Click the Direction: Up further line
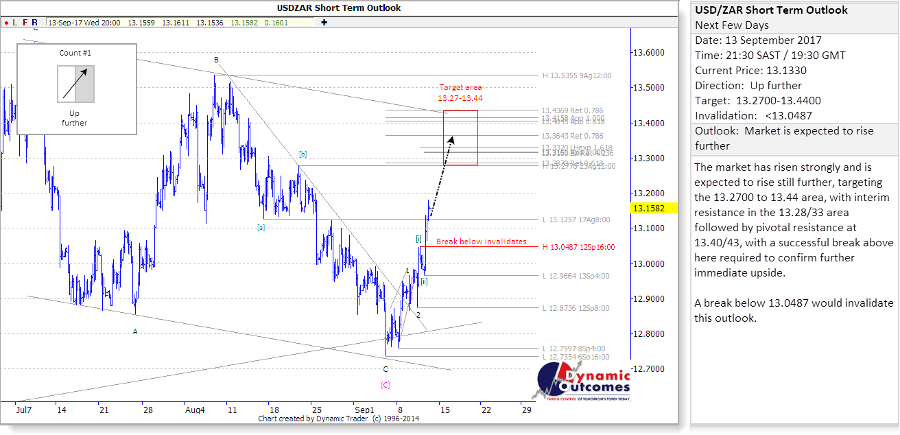 (x=748, y=86)
